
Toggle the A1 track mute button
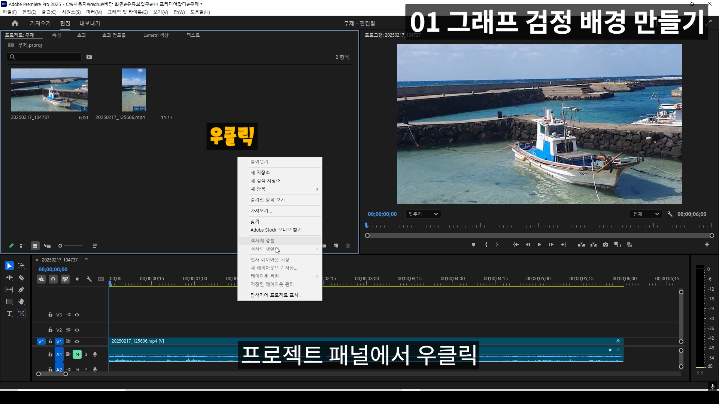pos(77,354)
